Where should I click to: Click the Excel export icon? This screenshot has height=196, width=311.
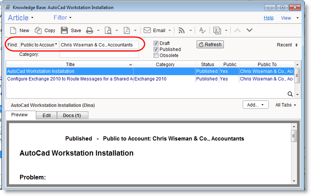point(217,31)
